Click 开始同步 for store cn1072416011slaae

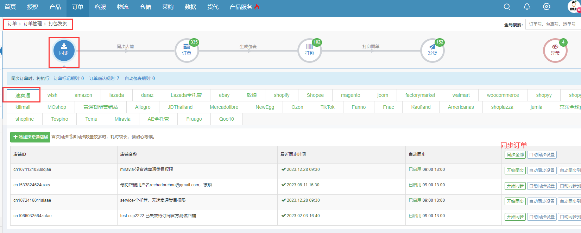tap(515, 201)
